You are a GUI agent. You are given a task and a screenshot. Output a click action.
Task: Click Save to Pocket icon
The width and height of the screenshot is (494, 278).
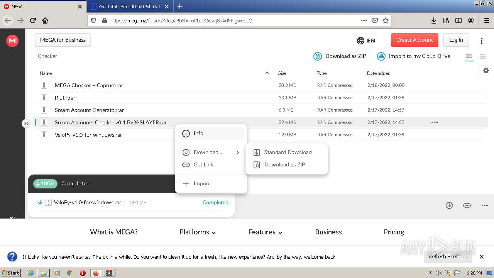(374, 20)
